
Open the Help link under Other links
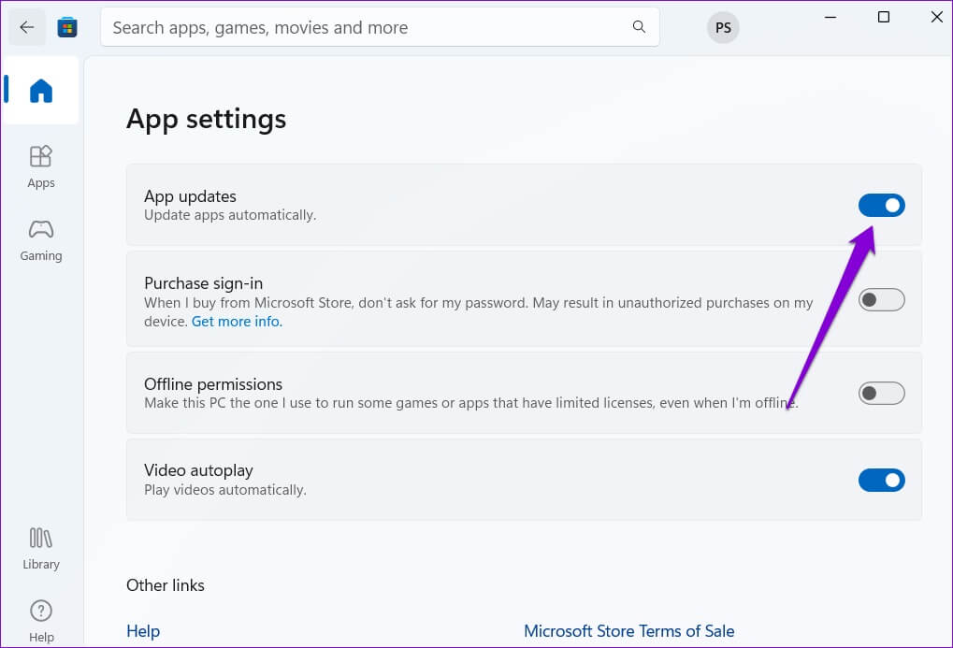(143, 631)
